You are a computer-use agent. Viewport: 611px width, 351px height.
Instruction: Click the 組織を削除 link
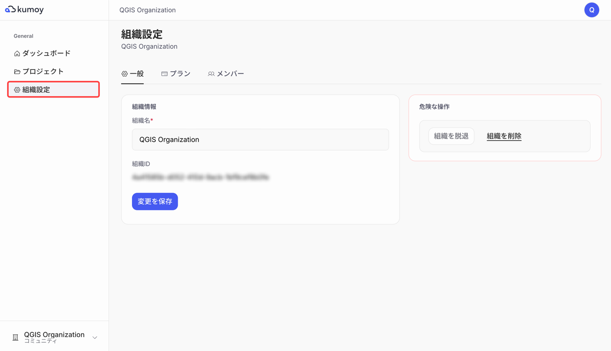coord(504,136)
